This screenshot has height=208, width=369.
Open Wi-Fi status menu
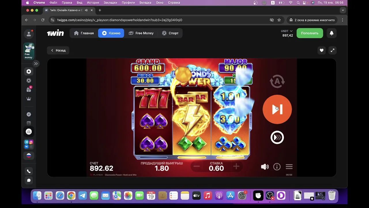click(x=291, y=3)
